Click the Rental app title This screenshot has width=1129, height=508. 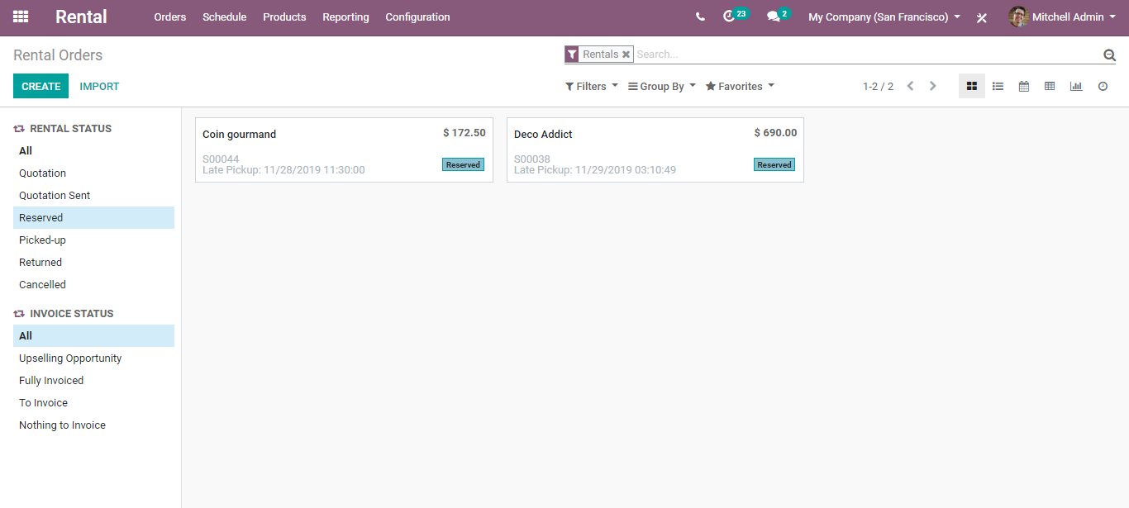81,17
